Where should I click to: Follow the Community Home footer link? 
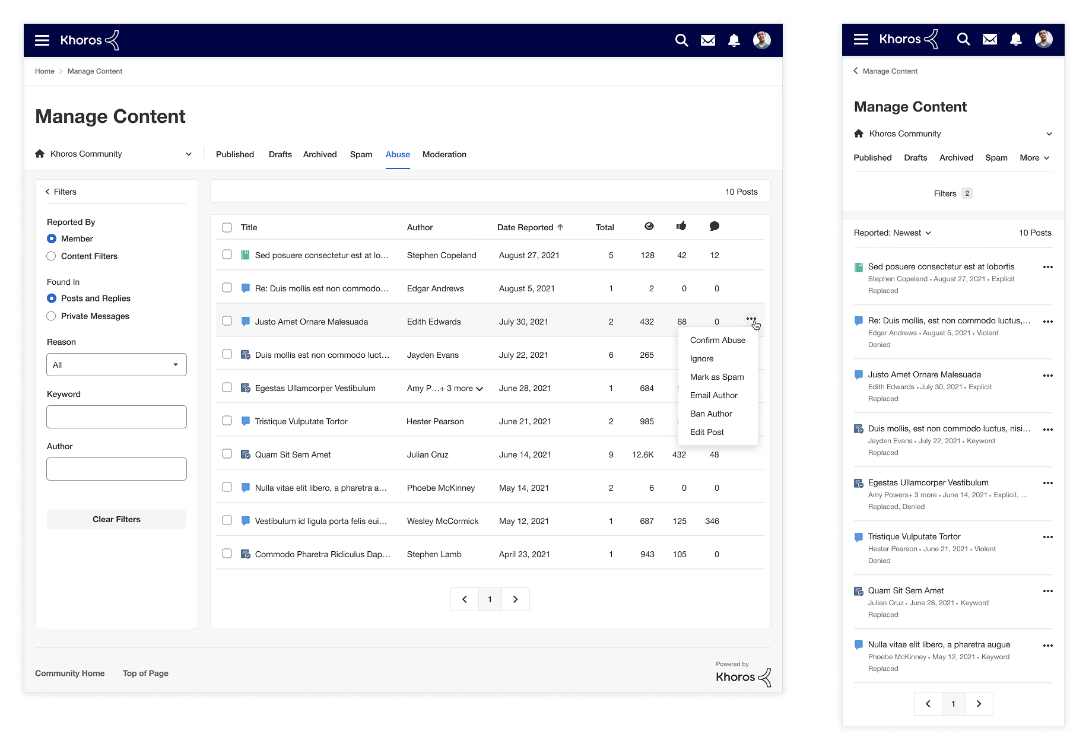coord(69,673)
